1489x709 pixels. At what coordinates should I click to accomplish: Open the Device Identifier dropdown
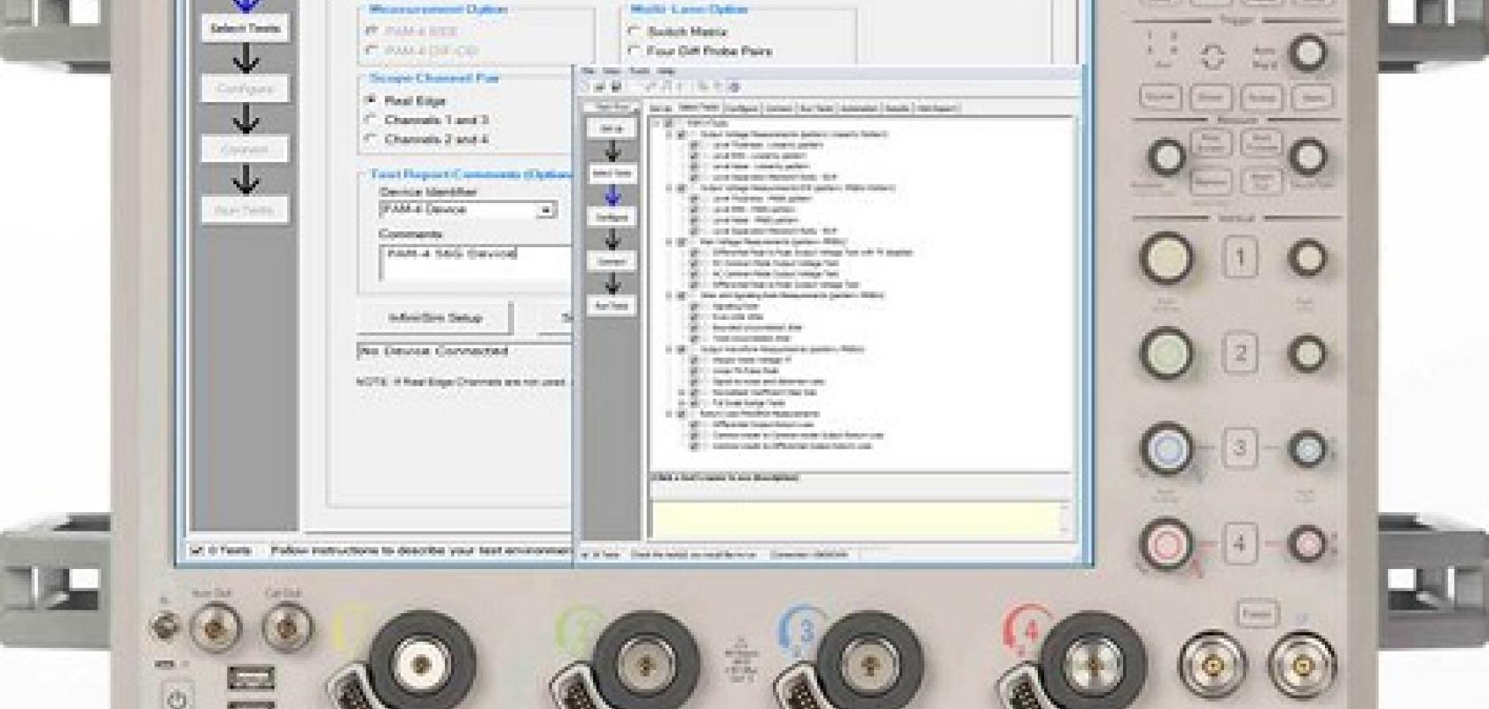545,210
